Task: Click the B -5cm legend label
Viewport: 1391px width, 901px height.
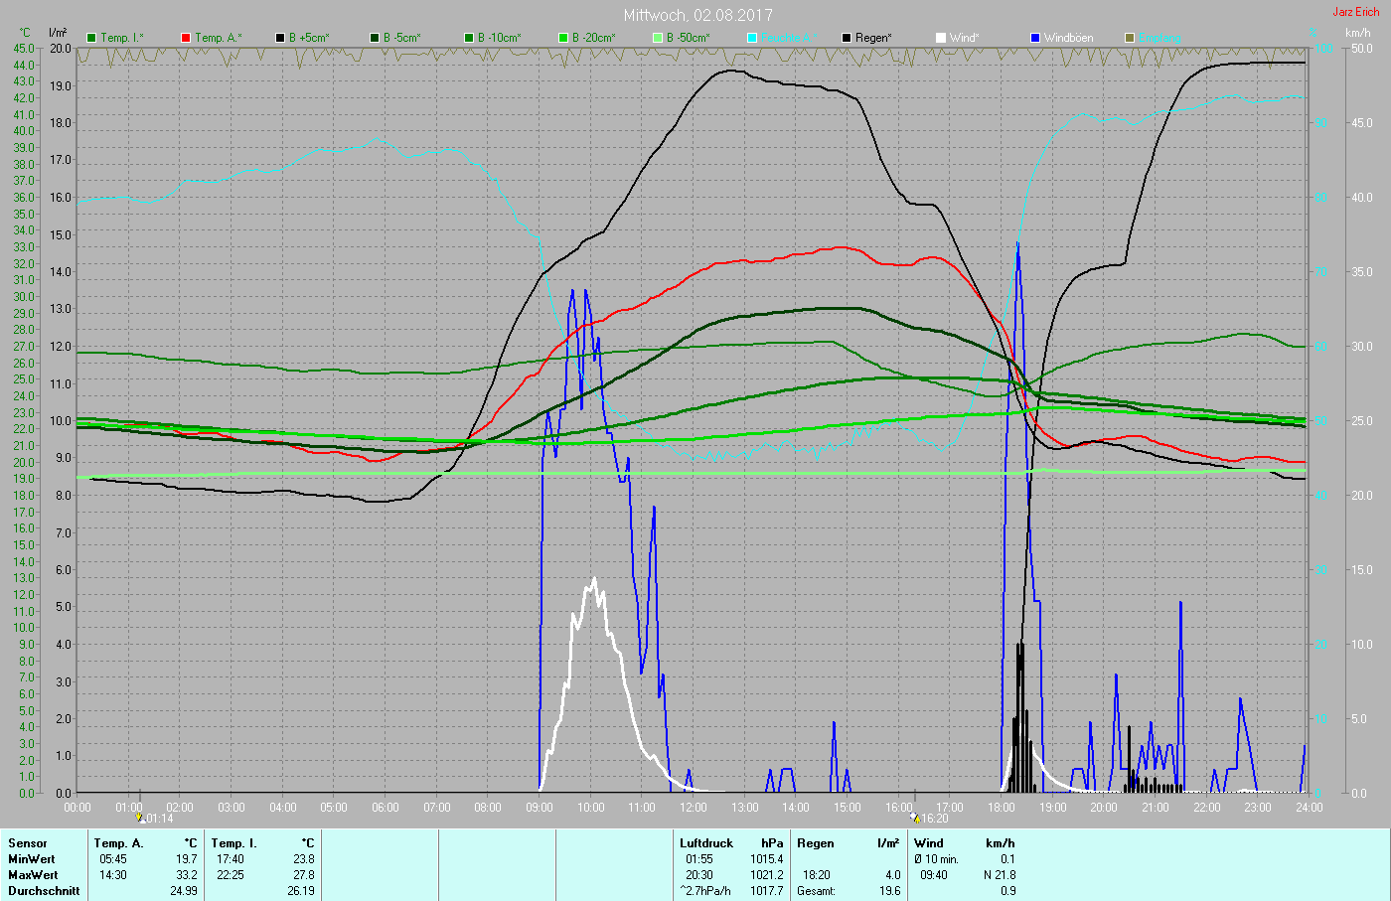Action: click(x=401, y=38)
